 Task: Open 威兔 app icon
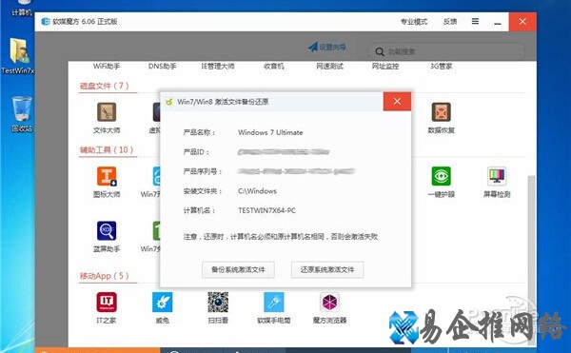coord(163,302)
